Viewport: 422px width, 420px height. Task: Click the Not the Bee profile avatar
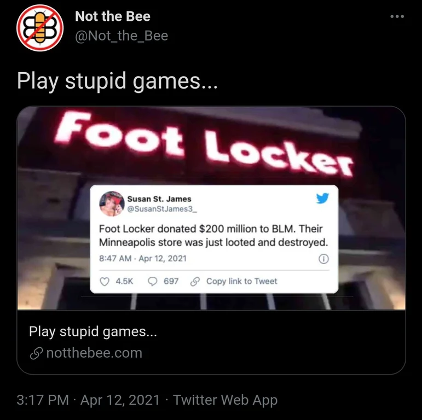(40, 28)
